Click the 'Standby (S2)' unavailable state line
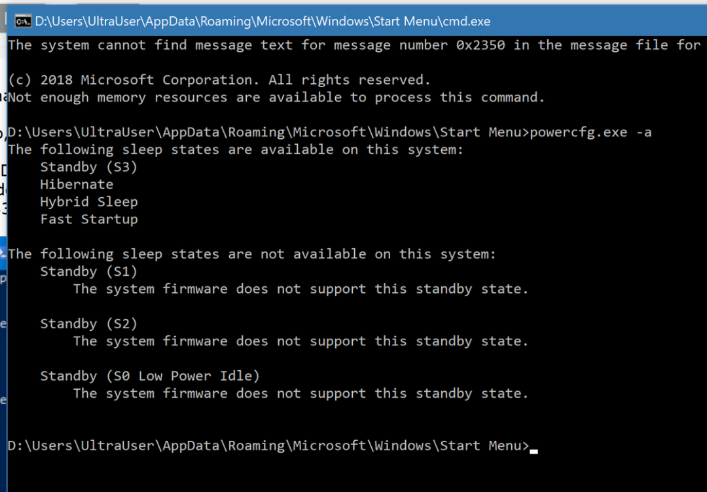Screen dimensions: 707x492 click(x=89, y=324)
